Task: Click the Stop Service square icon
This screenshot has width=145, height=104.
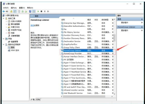Action: point(41,11)
